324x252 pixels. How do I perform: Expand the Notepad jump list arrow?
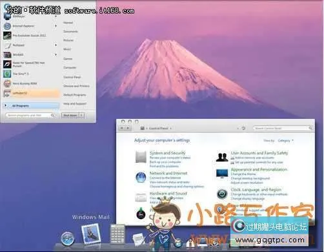(56, 45)
